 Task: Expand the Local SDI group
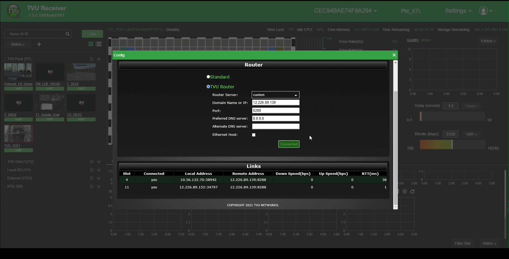point(99,170)
